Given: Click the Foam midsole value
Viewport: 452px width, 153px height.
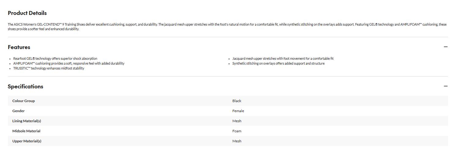Looking at the screenshot, I should coord(237,131).
